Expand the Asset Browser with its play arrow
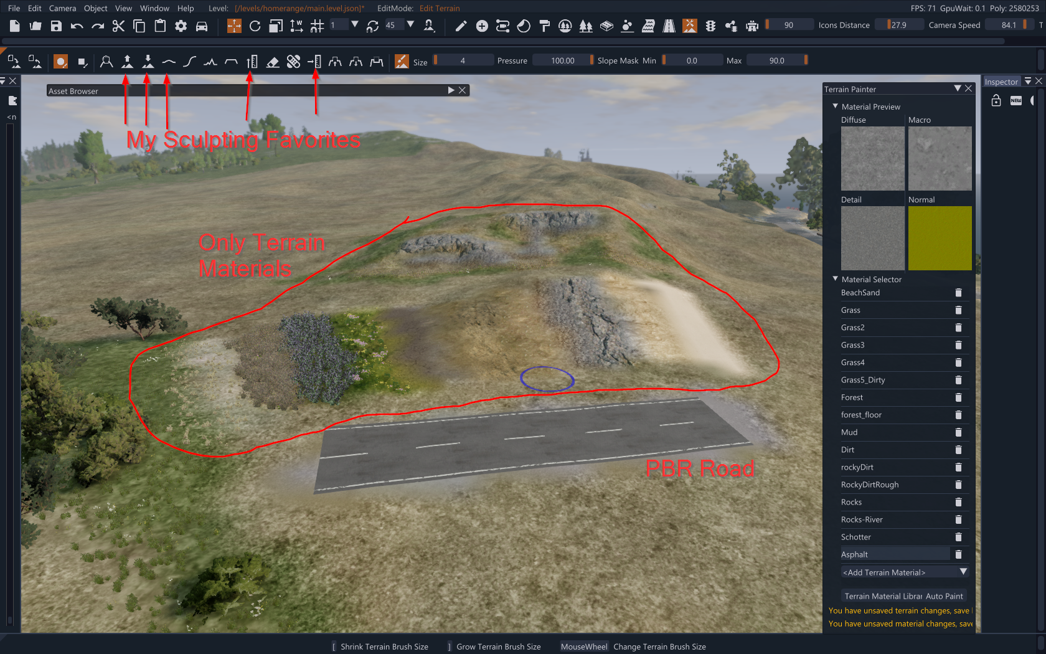Image resolution: width=1046 pixels, height=654 pixels. pos(451,90)
